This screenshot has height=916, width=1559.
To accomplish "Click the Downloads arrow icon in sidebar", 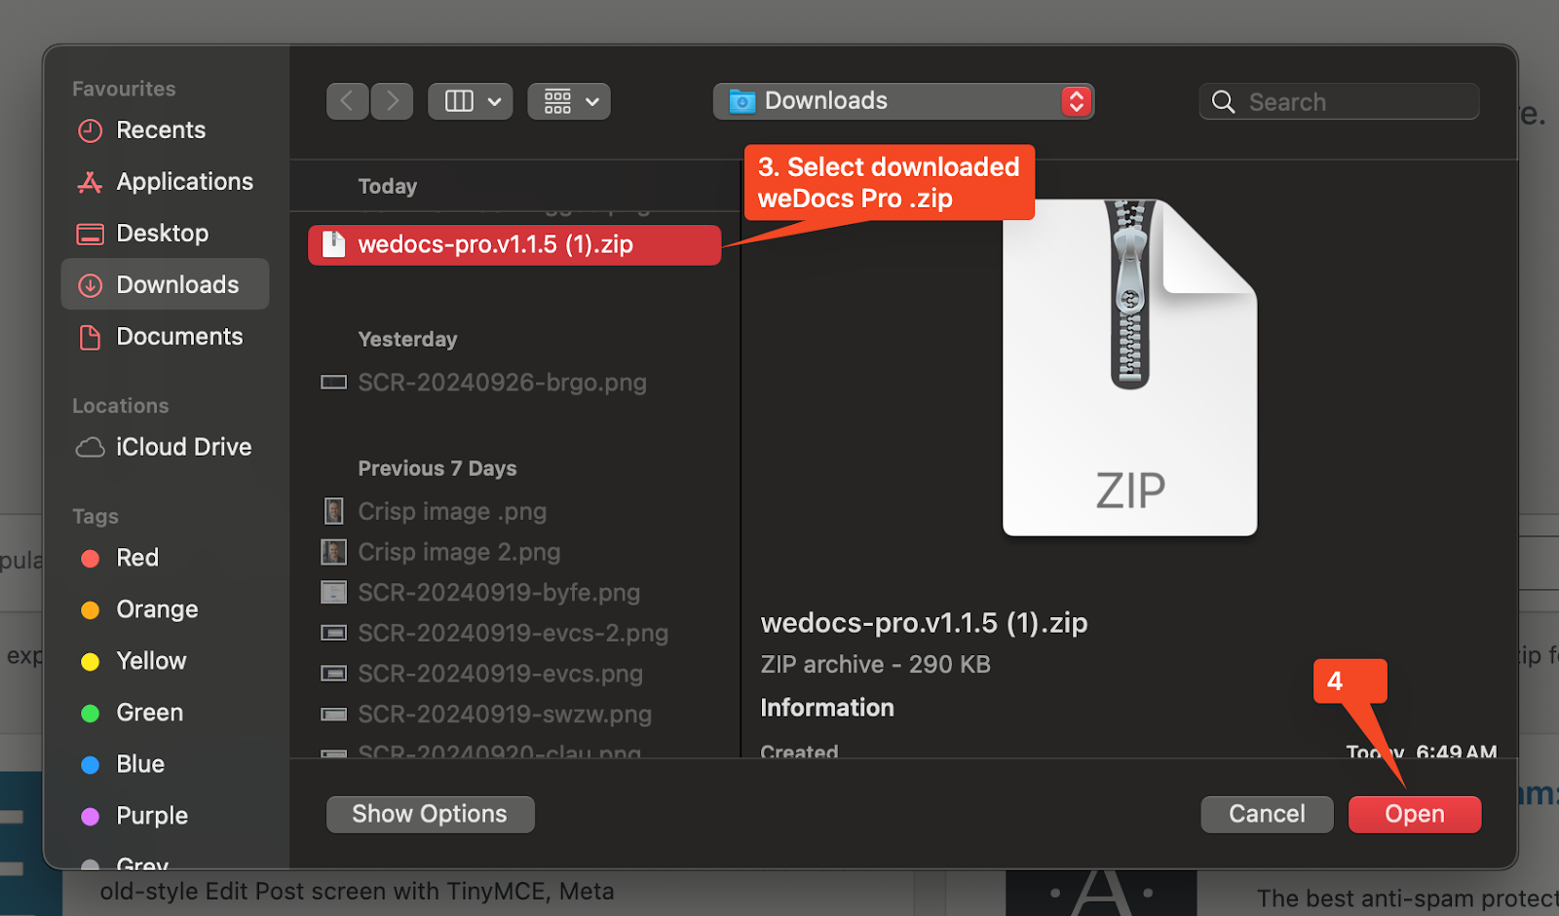I will [90, 285].
